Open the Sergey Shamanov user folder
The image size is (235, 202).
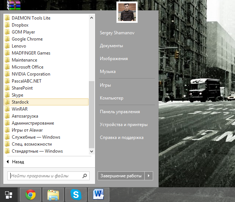(x=117, y=33)
